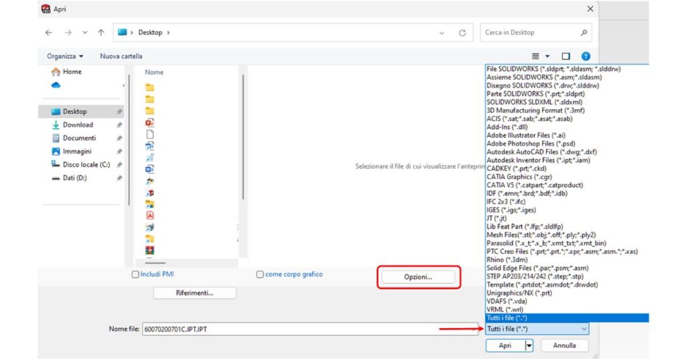This screenshot has height=359, width=687.
Task: Refresh the Desktop folder view
Action: 462,33
